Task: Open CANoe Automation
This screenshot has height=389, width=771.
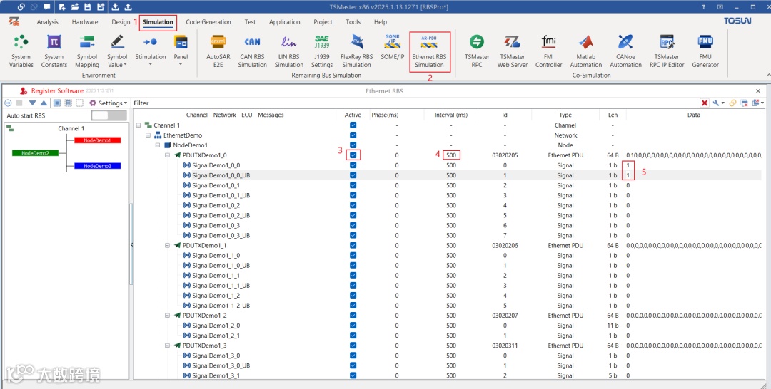Action: (x=625, y=51)
